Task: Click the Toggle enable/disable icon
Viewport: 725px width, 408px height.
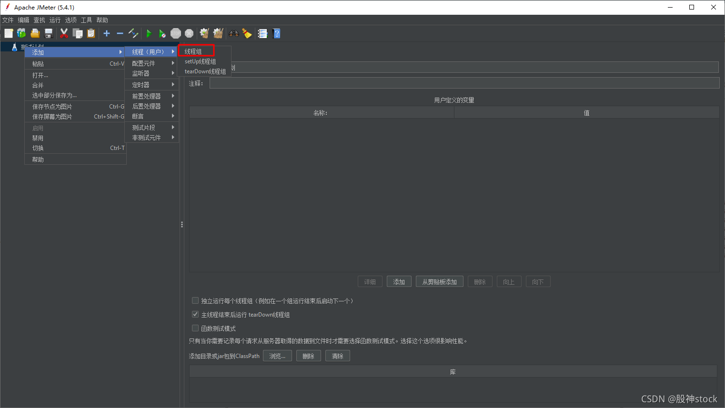Action: 133,33
